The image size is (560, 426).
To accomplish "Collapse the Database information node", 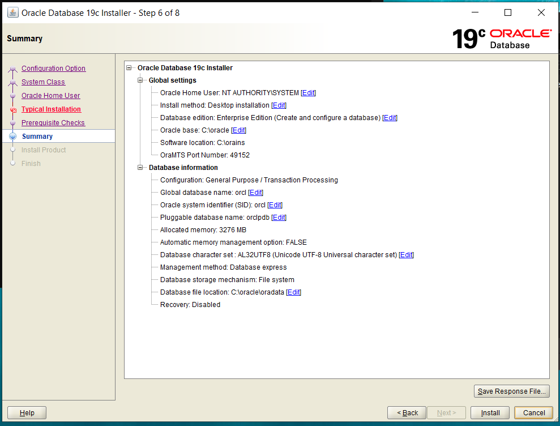I will pyautogui.click(x=140, y=168).
